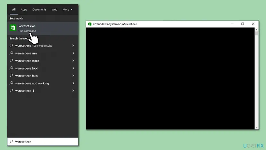Switch to the Apps search tab
The width and height of the screenshot is (266, 150).
[24, 10]
